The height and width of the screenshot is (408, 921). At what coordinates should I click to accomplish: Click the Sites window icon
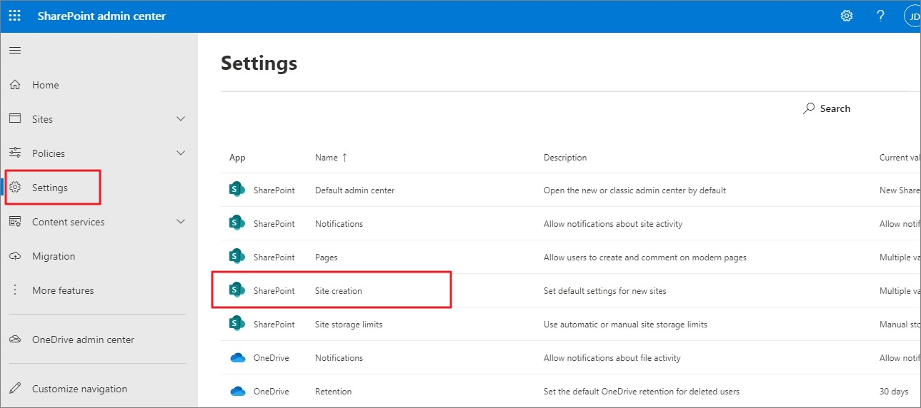click(15, 119)
